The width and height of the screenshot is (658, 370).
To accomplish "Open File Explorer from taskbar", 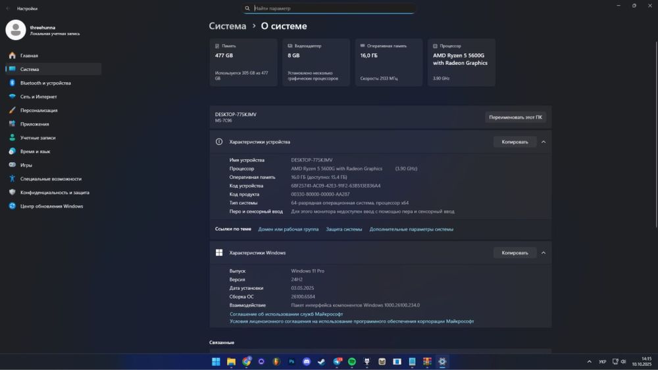I will click(x=231, y=361).
